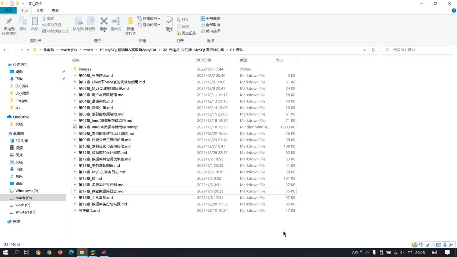Open Microsoft Edge from the taskbar
457x257 pixels.
[x=71, y=252]
